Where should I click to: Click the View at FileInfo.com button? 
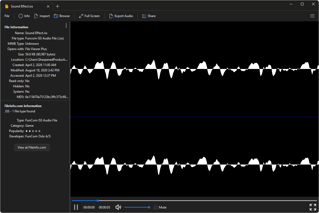pos(32,147)
